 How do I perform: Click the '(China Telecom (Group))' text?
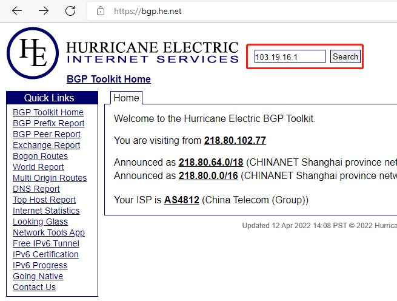pyautogui.click(x=255, y=200)
